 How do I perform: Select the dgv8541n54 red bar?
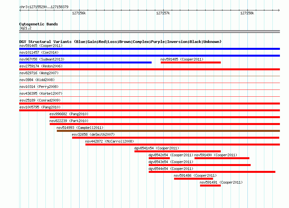178,151
